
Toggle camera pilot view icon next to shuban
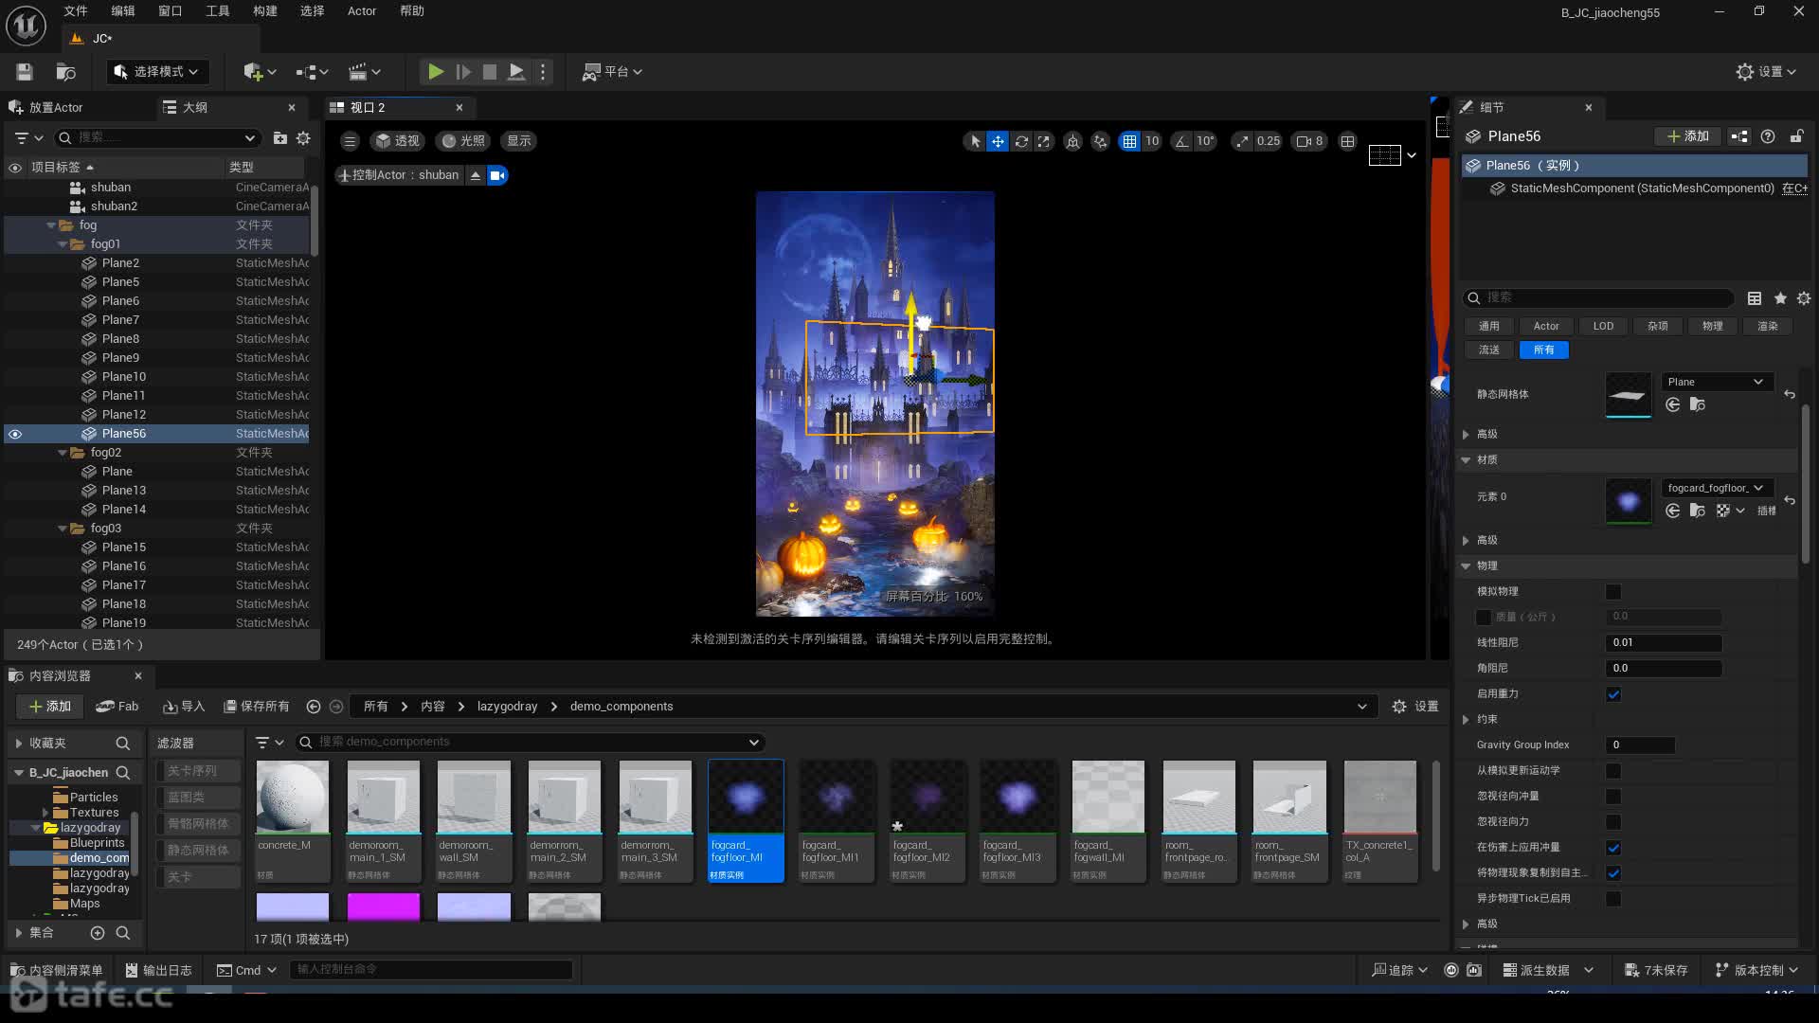pyautogui.click(x=497, y=175)
